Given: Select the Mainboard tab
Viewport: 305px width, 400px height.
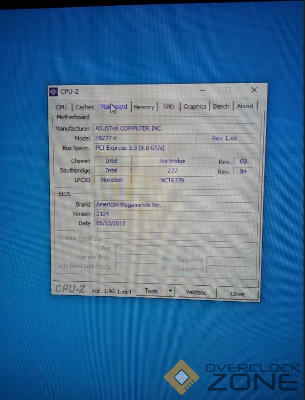Looking at the screenshot, I should pos(114,107).
